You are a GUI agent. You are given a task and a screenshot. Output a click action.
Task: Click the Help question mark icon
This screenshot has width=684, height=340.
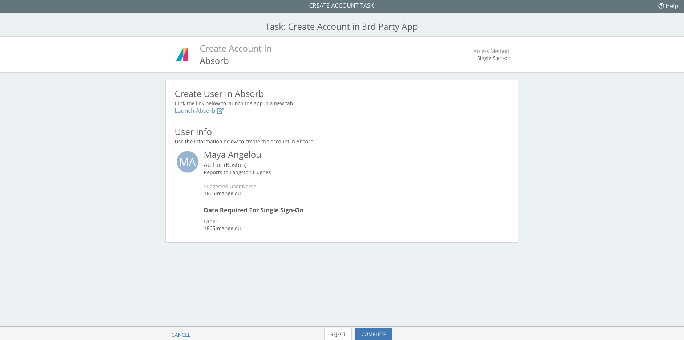[x=661, y=6]
